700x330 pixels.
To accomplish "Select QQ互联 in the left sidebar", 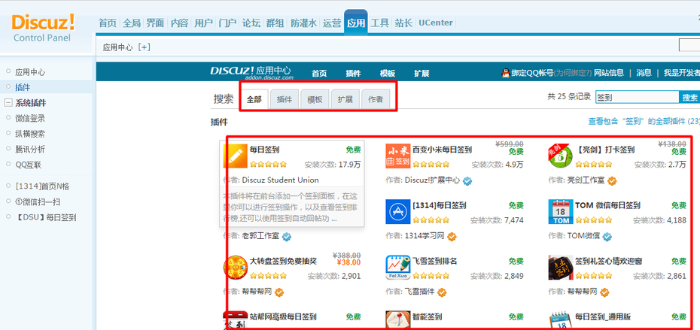I will [28, 165].
